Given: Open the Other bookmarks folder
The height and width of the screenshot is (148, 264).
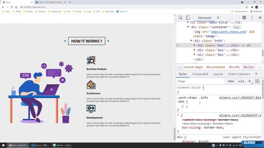Looking at the screenshot, I should [239, 12].
